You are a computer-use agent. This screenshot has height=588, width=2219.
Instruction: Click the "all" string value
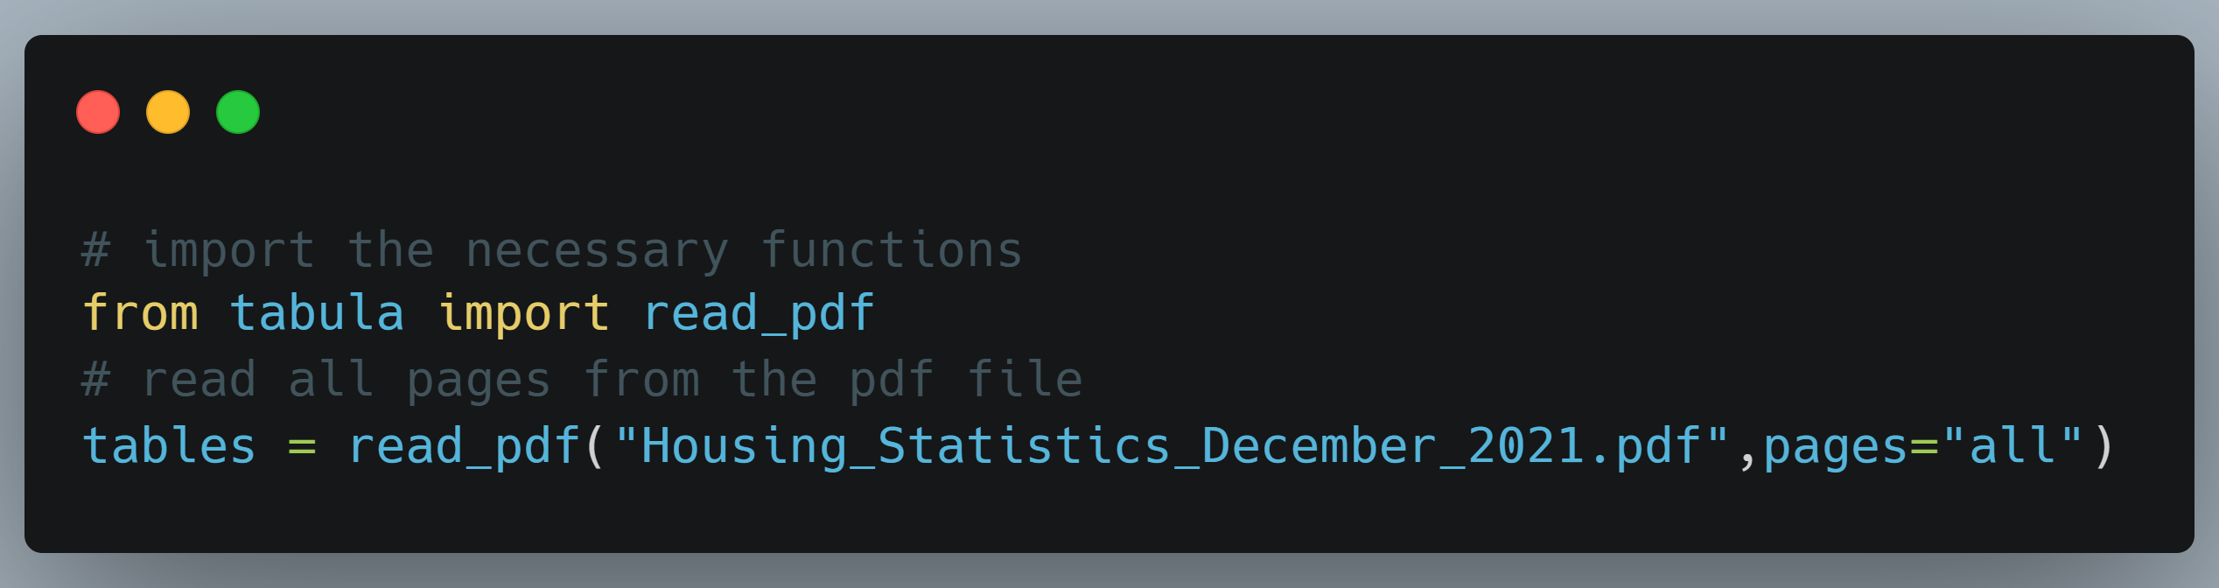[x=2012, y=446]
